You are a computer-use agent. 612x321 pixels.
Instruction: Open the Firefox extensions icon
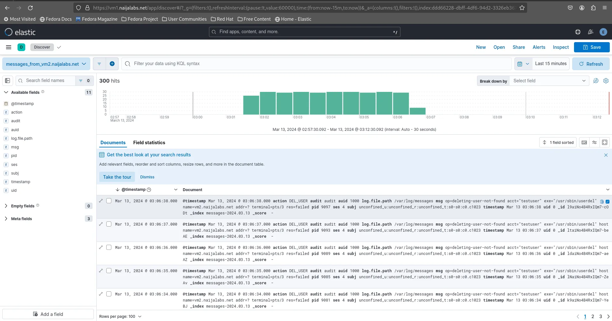pyautogui.click(x=593, y=8)
